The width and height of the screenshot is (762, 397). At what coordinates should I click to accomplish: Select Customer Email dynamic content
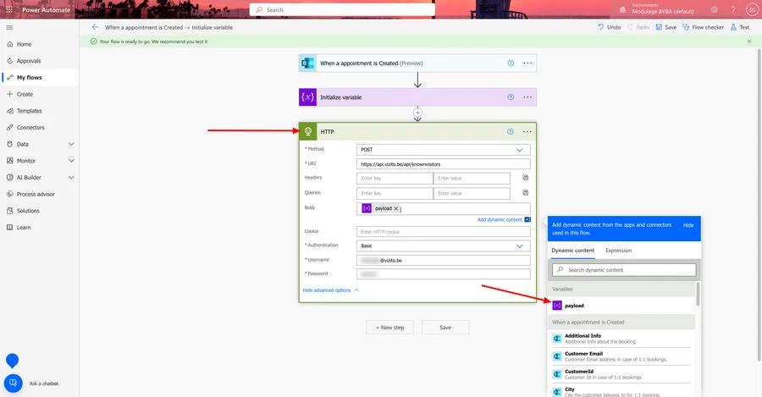point(621,356)
